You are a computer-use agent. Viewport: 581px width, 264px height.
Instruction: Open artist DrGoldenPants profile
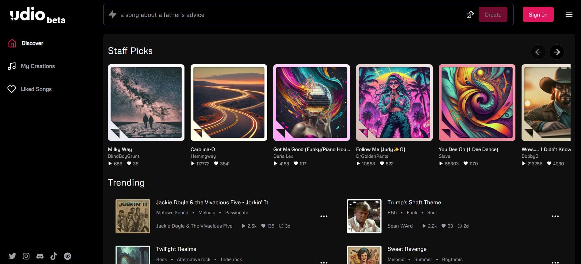pyautogui.click(x=372, y=156)
